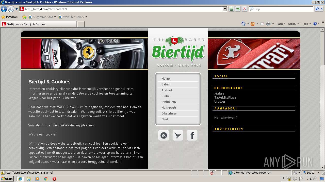Go forward with the Forward arrow button
Viewport: 325px width, 182px height.
point(11,9)
